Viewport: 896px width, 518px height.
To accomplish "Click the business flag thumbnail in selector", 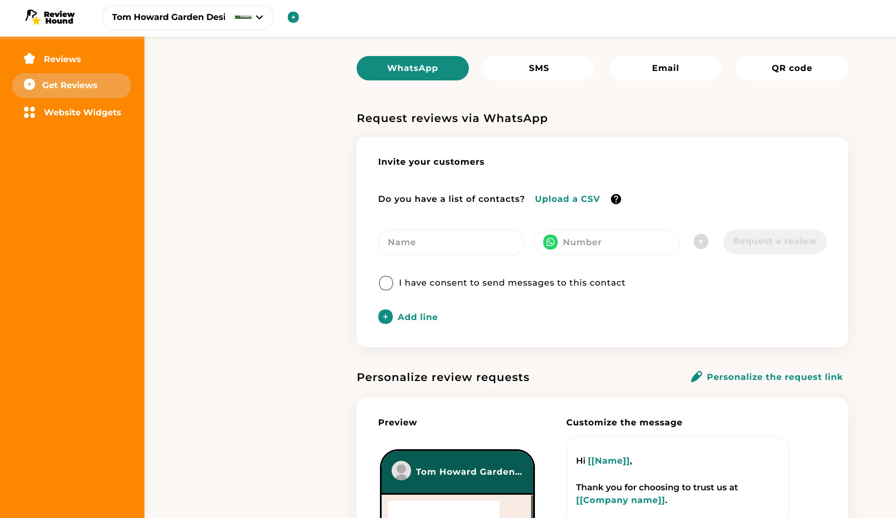I will coord(243,17).
